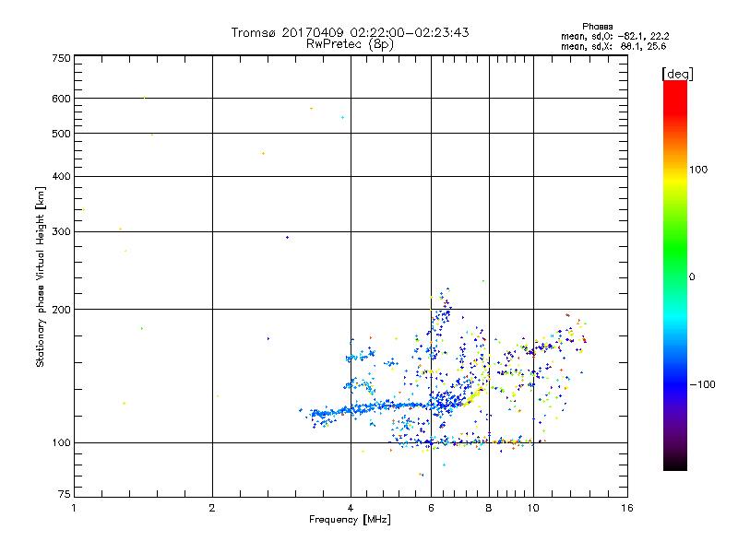Click the x-axis tick label "6"
The height and width of the screenshot is (553, 738).
coord(431,508)
